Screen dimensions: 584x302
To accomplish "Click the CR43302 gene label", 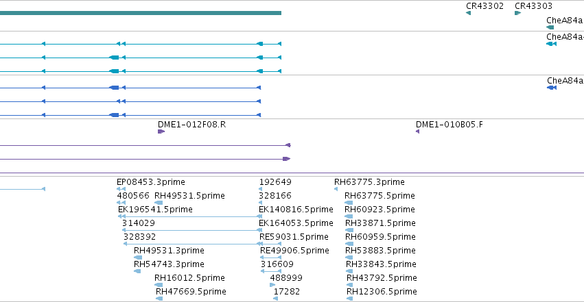I will (484, 6).
